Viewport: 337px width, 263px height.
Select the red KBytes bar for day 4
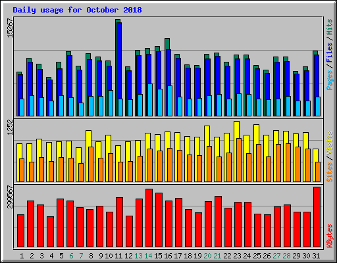(x=50, y=232)
